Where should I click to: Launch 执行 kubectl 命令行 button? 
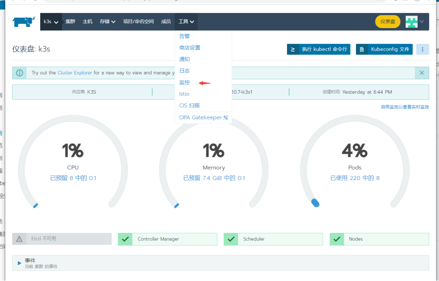click(x=319, y=49)
